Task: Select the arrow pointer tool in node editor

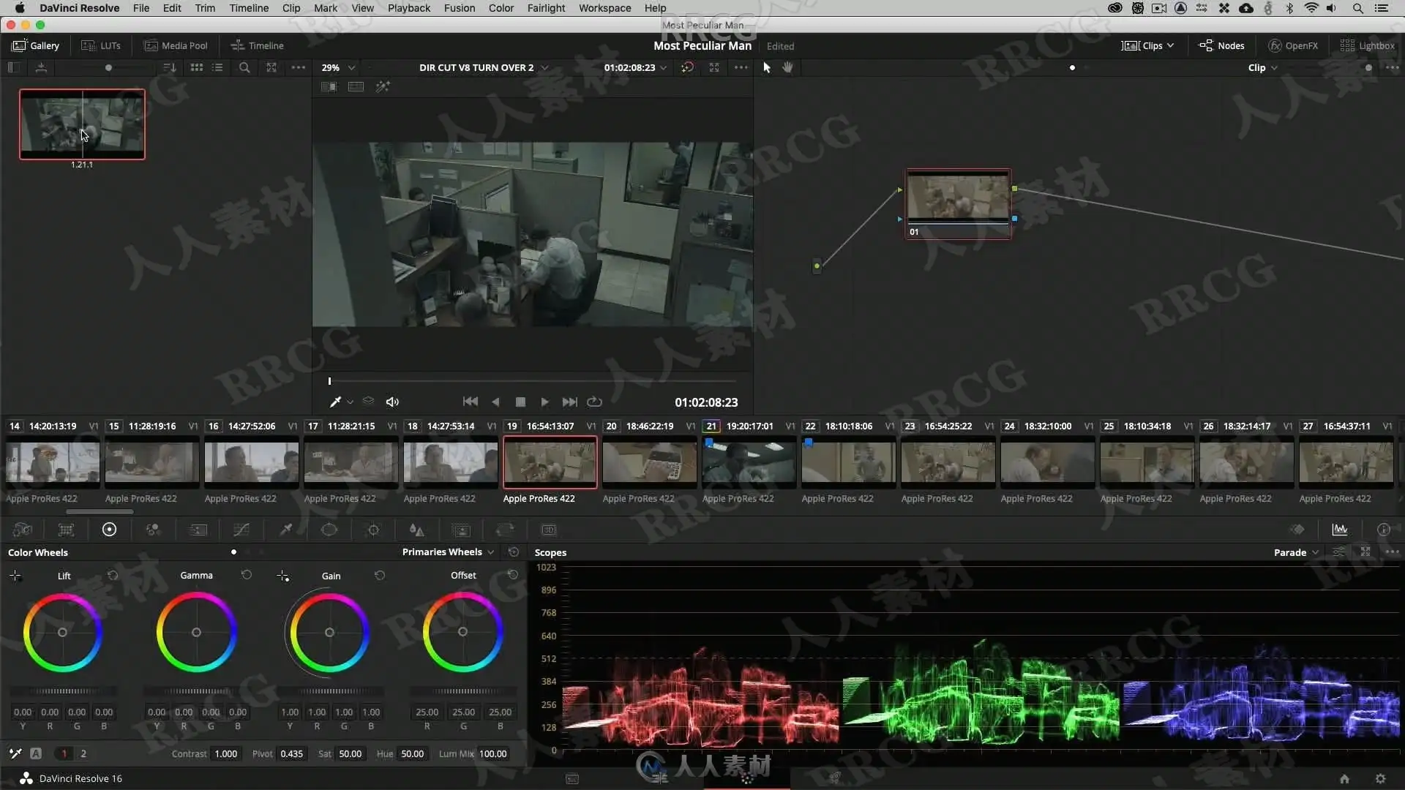Action: pyautogui.click(x=767, y=67)
